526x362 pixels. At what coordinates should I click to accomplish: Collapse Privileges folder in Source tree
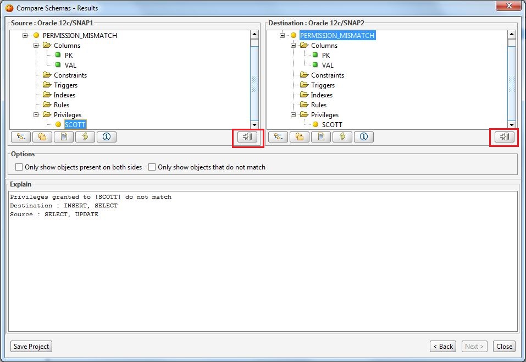36,114
